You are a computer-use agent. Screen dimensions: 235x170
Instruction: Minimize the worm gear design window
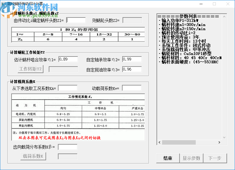pos(201,4)
